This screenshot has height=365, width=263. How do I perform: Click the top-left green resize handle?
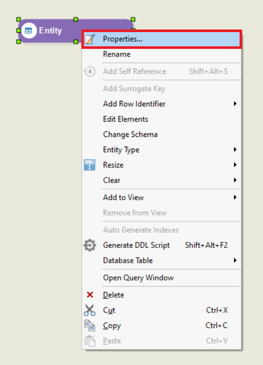click(x=19, y=19)
